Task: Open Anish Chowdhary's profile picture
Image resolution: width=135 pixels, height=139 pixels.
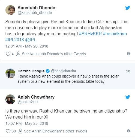Action: click(10, 99)
